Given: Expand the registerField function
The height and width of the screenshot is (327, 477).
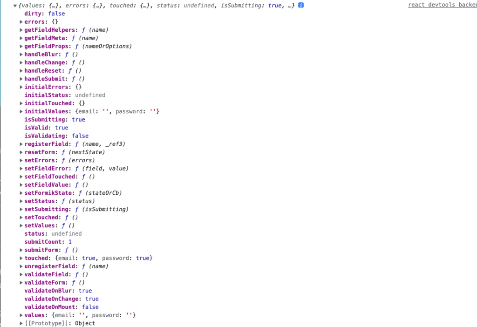Looking at the screenshot, I should tap(21, 144).
